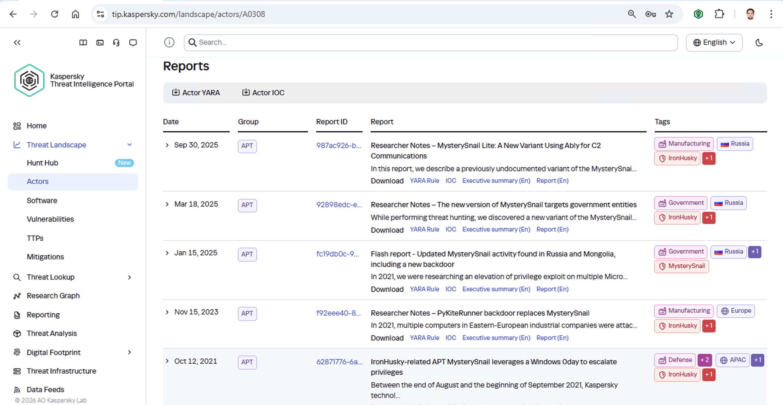Screen dimensions: 783x405
Task: Go to Research Graph page
Action: click(53, 296)
